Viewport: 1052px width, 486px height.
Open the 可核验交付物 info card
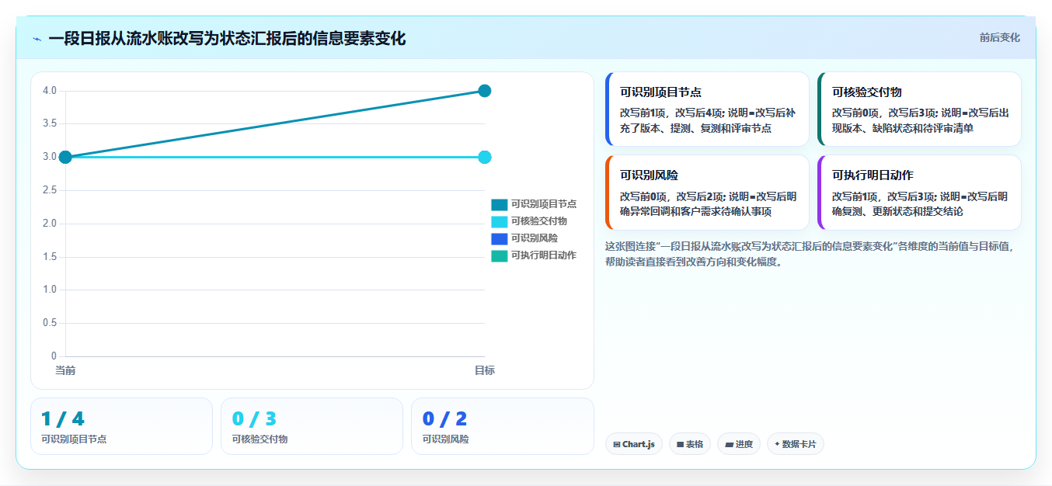pos(919,109)
